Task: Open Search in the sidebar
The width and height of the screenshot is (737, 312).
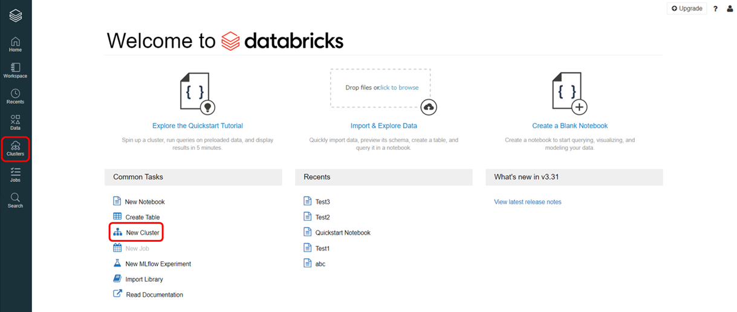Action: click(x=16, y=201)
